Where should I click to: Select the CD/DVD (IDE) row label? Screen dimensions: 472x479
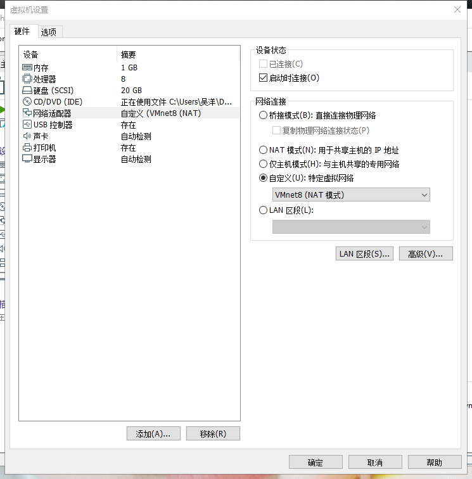[58, 102]
